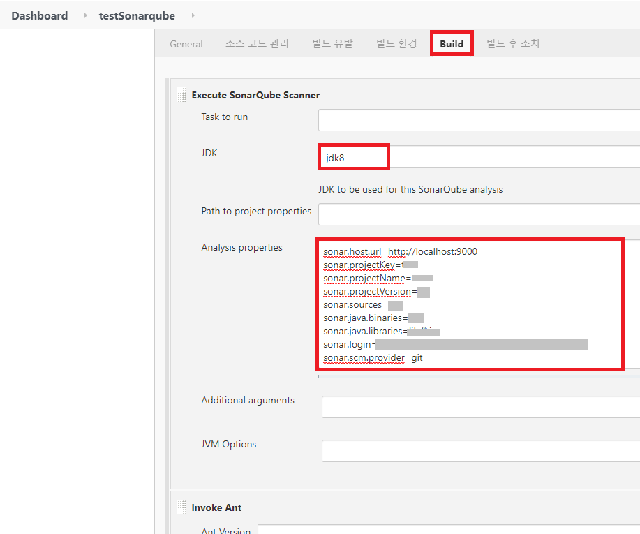The image size is (640, 534).
Task: Click the sonar.scm.provider=git line
Action: point(373,358)
